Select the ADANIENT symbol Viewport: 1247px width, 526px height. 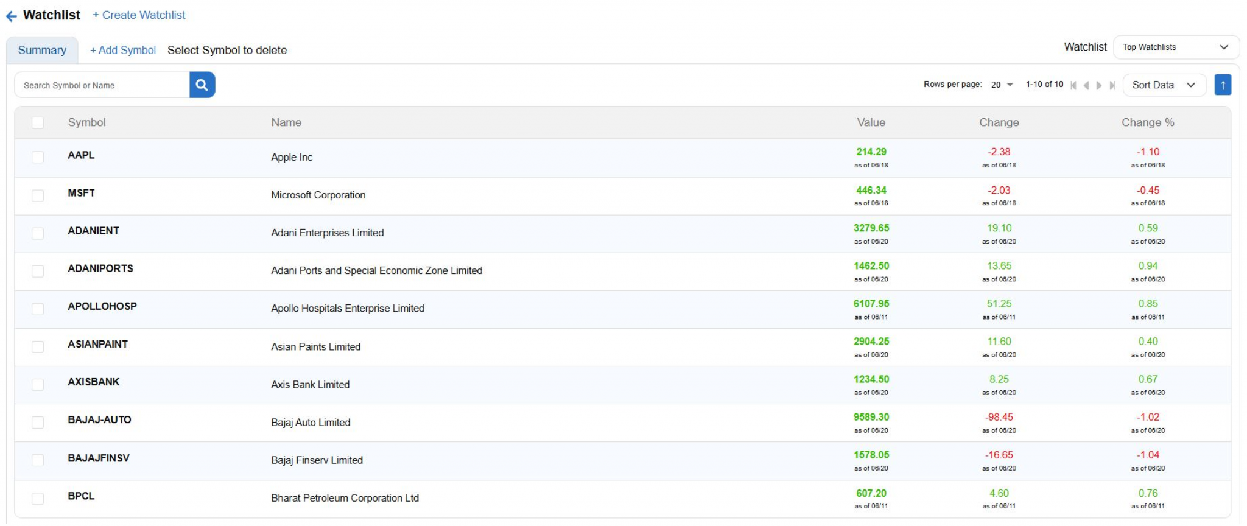93,231
